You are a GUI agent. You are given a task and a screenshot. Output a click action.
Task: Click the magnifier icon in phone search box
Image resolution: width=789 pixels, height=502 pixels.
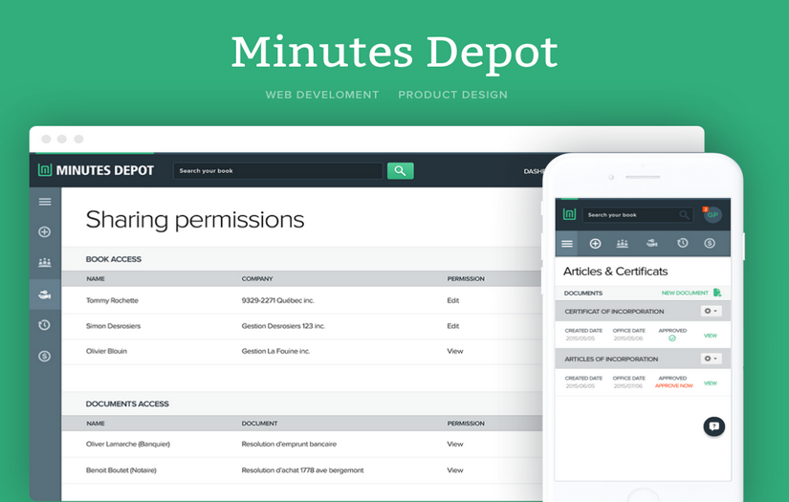click(x=684, y=215)
